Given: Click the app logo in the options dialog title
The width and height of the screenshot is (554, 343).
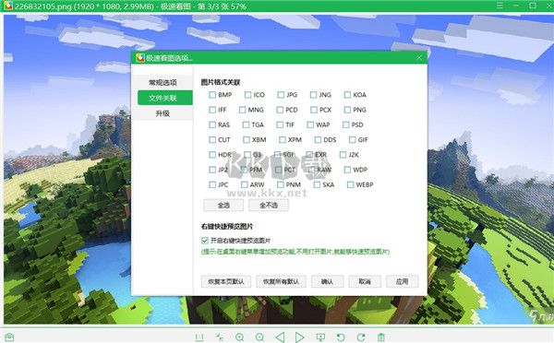Looking at the screenshot, I should (140, 57).
